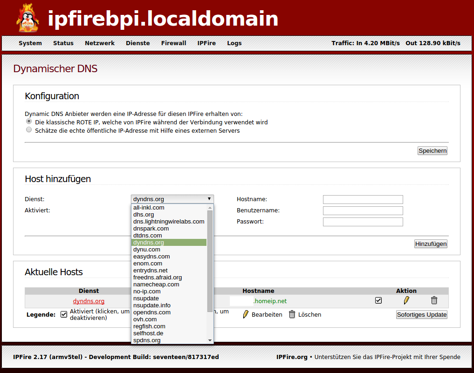Open the IPFire menu
Screen dimensions: 474x373
coord(206,43)
